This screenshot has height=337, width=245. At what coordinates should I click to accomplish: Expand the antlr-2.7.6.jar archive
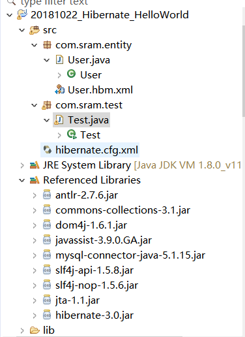click(35, 195)
